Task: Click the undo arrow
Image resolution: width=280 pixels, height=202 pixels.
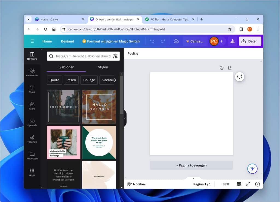Action: (152, 41)
